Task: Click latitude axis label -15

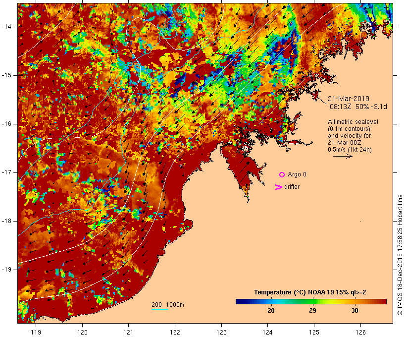Action: (x=6, y=75)
